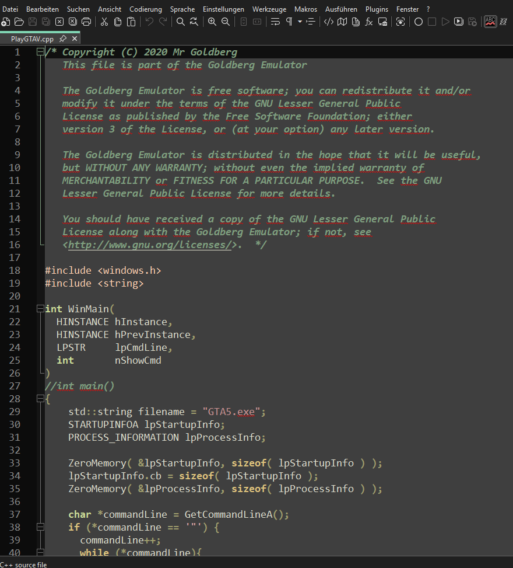The image size is (513, 568).
Task: Click the Cut scissors icon
Action: click(104, 22)
